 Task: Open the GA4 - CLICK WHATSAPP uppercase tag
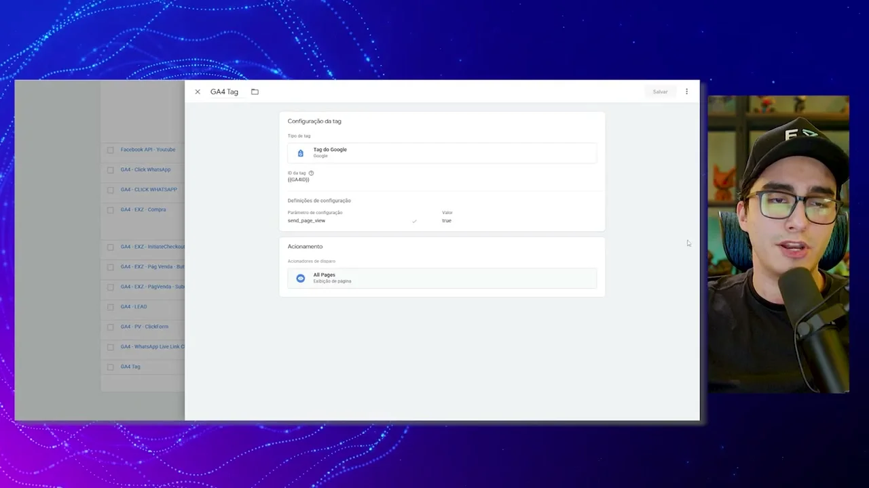pos(149,190)
